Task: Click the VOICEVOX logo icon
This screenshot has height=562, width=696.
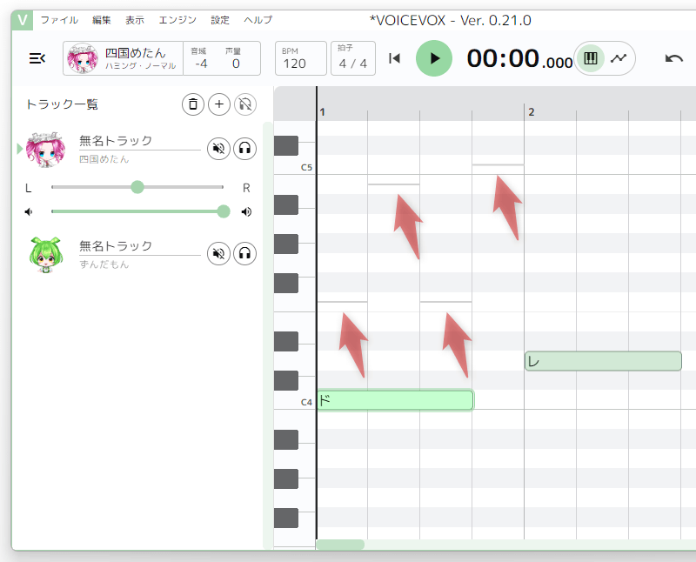Action: (23, 20)
